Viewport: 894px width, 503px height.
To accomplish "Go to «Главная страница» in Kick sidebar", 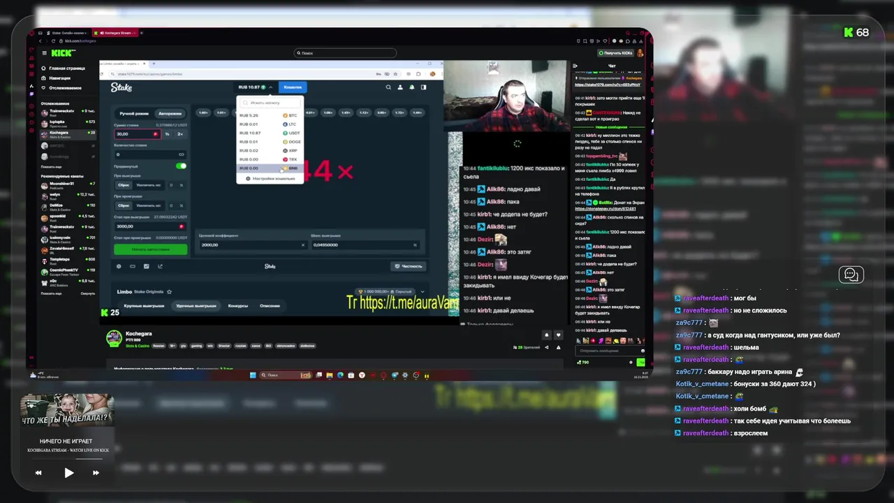I will point(64,68).
